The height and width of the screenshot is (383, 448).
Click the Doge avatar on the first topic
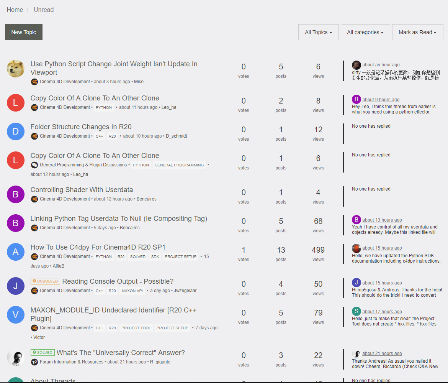tap(16, 69)
